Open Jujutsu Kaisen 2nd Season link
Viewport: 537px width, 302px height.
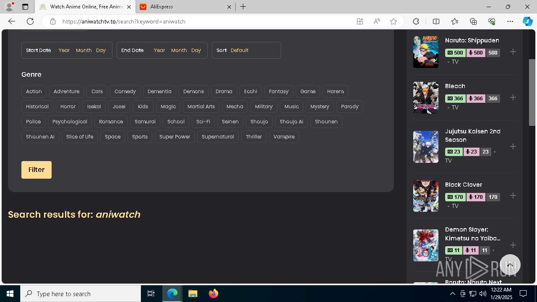473,135
